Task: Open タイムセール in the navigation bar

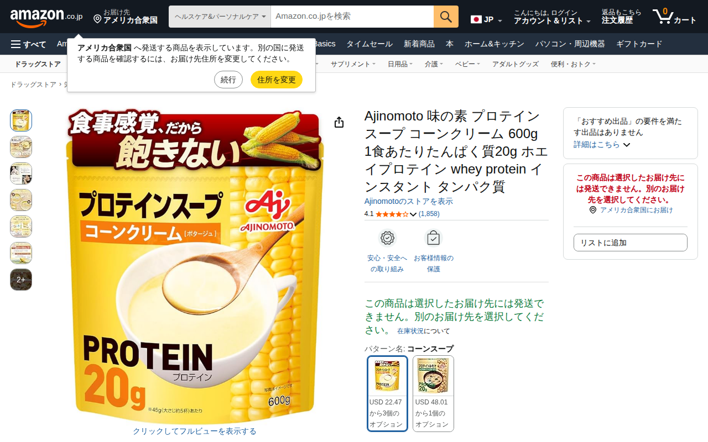Action: (369, 44)
